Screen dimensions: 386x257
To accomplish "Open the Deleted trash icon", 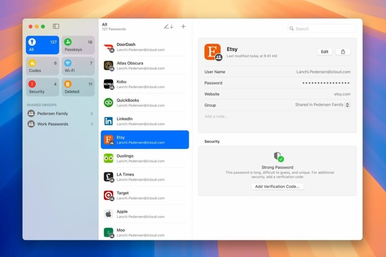I will 68,84.
